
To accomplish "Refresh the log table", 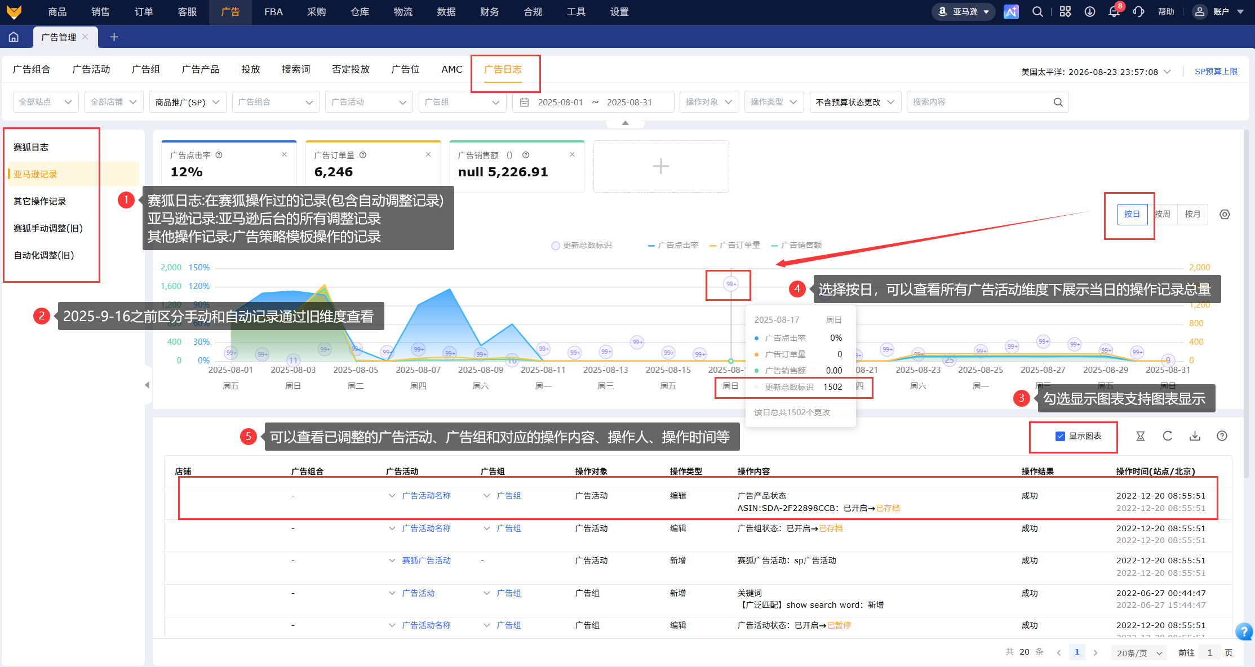I will click(1168, 436).
